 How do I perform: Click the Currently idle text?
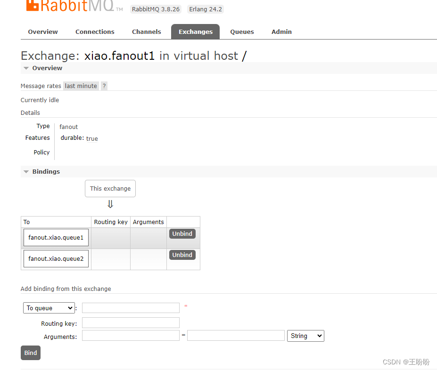pyautogui.click(x=40, y=100)
